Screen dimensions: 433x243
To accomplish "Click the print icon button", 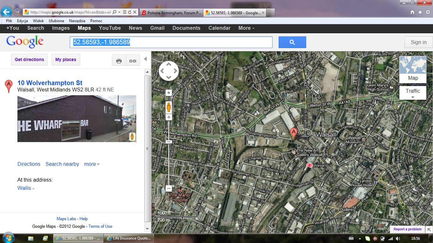I will coord(119,61).
